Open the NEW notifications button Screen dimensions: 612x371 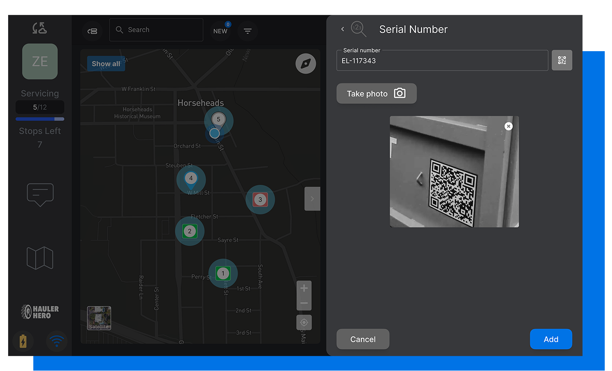coord(220,31)
